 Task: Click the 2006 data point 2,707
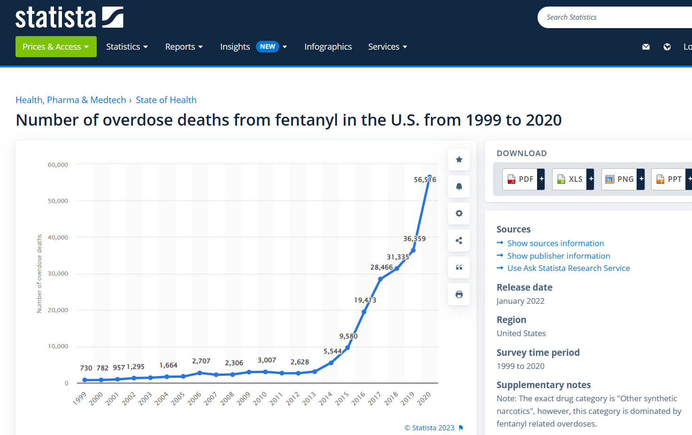(200, 373)
